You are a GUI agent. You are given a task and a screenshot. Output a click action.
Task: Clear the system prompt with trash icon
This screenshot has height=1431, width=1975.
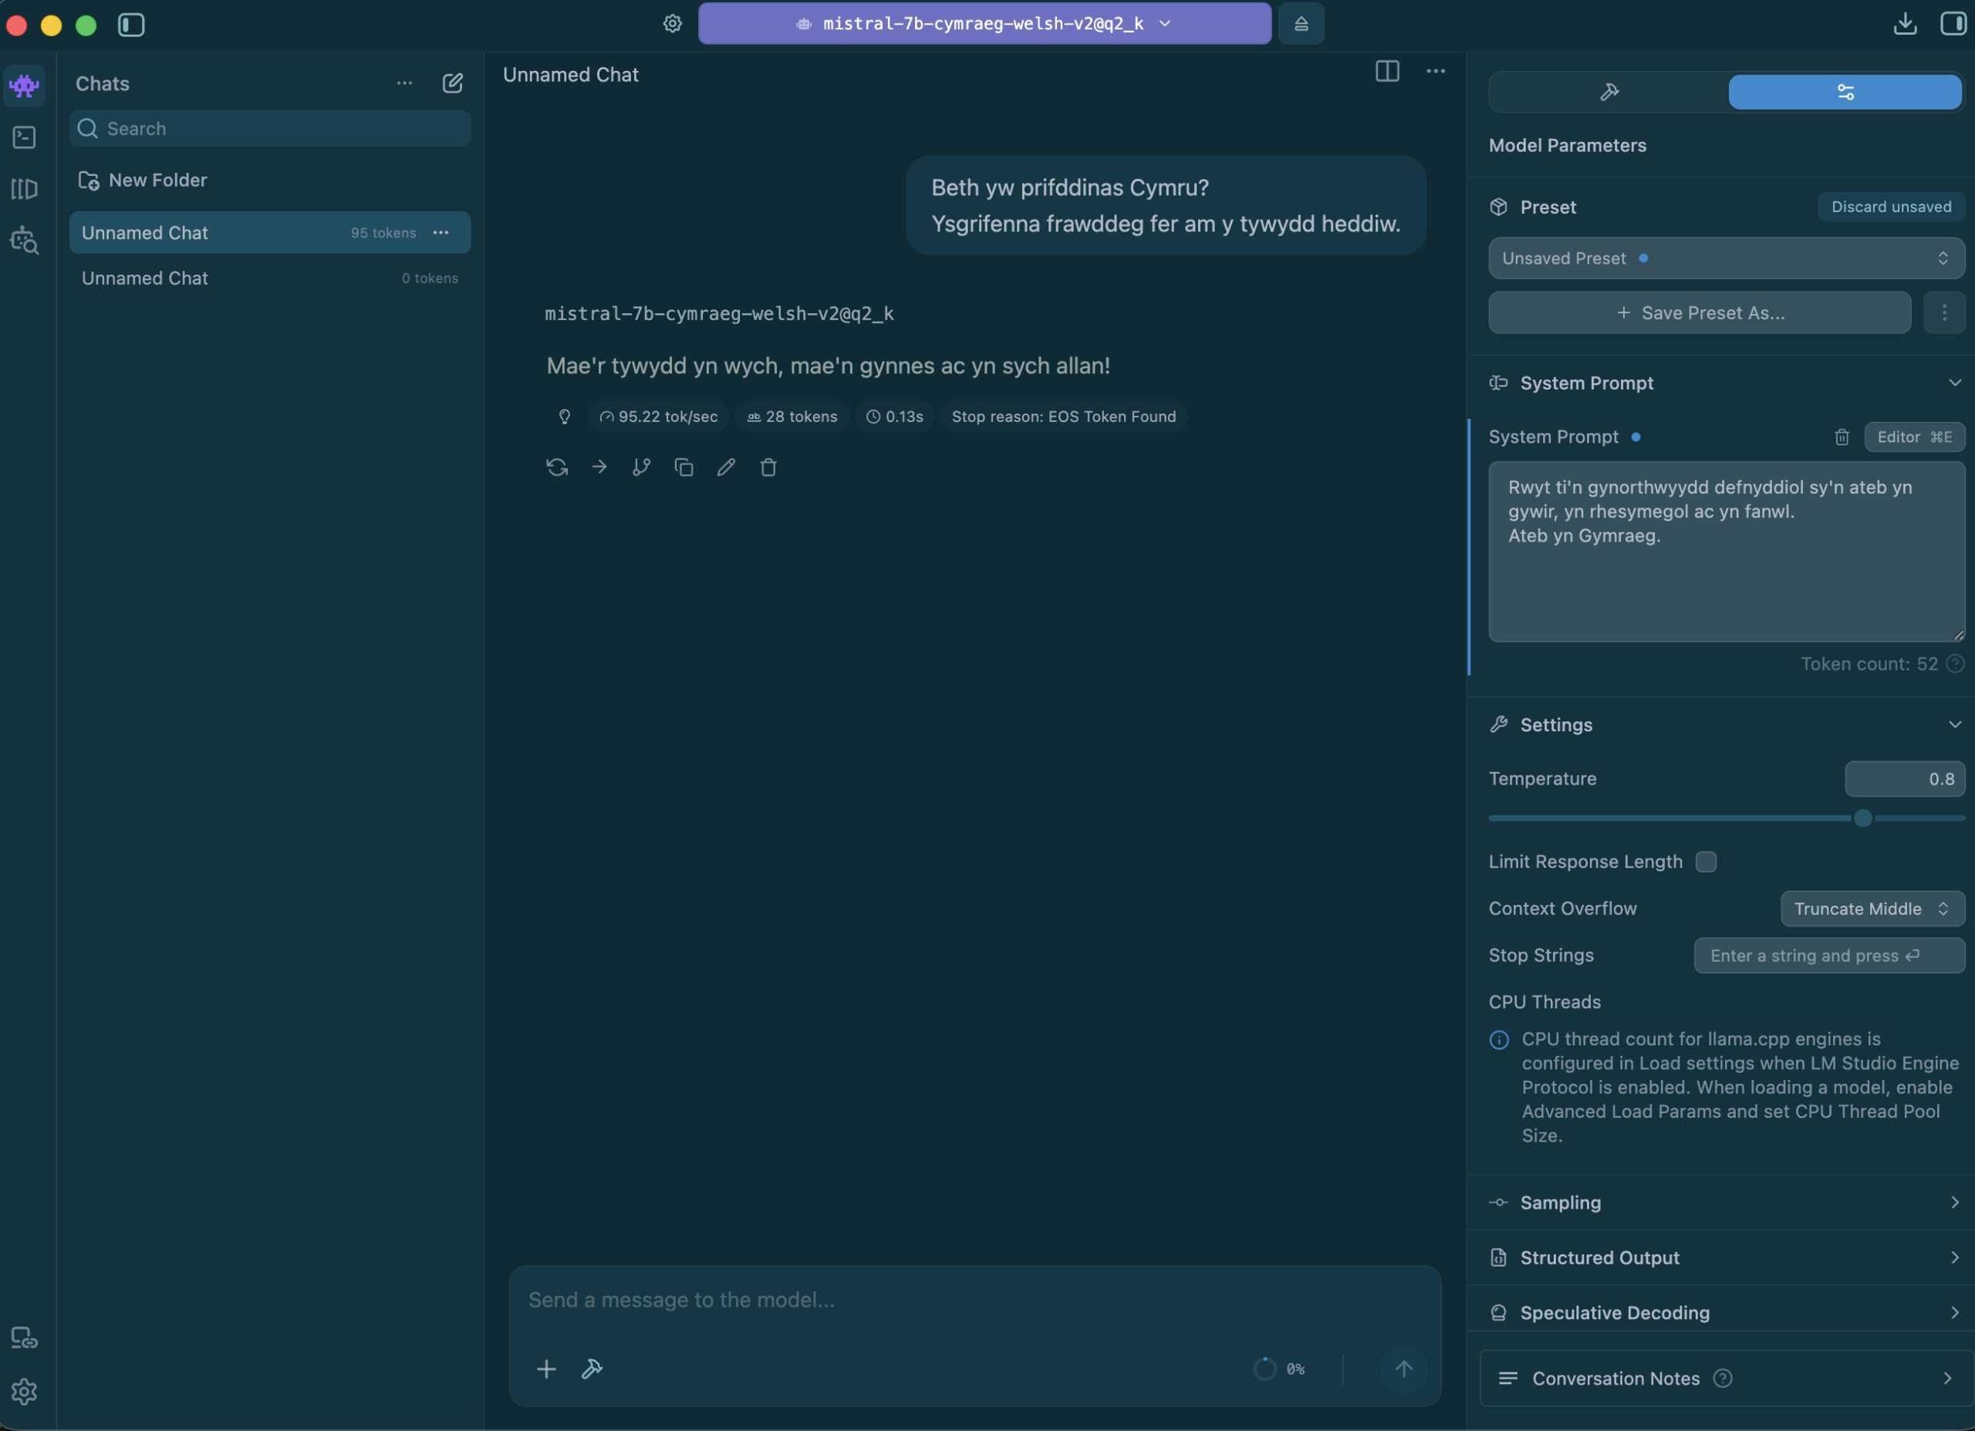point(1842,437)
